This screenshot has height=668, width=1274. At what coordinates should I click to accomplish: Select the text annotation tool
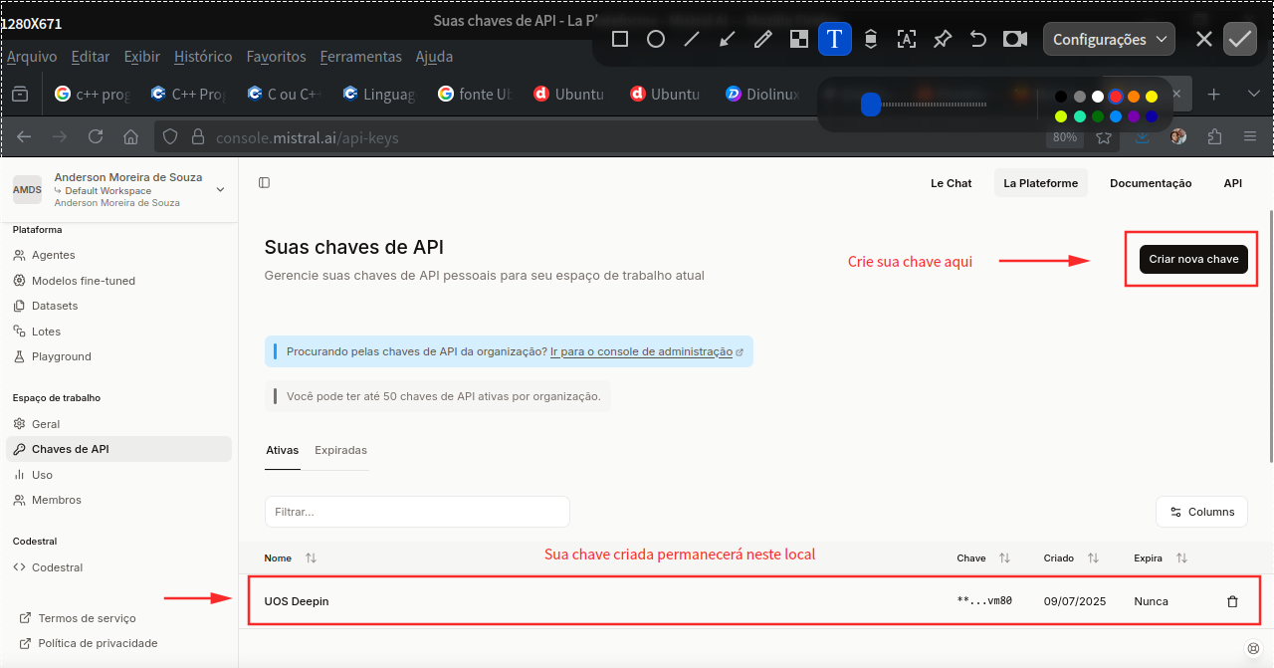834,39
